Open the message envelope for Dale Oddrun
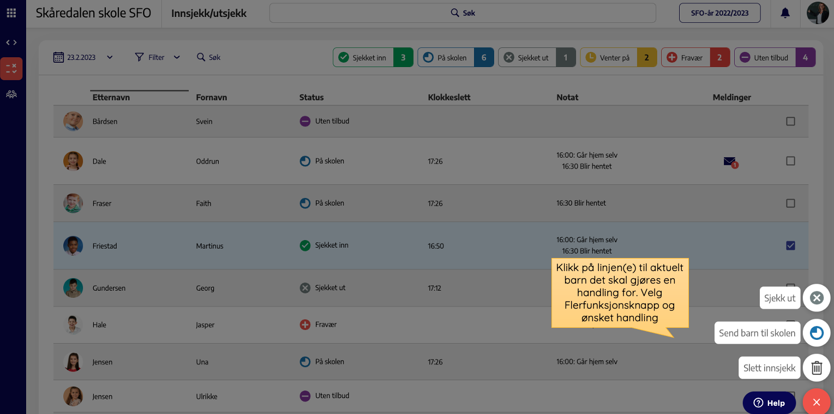Viewport: 834px width, 414px height. click(x=730, y=161)
